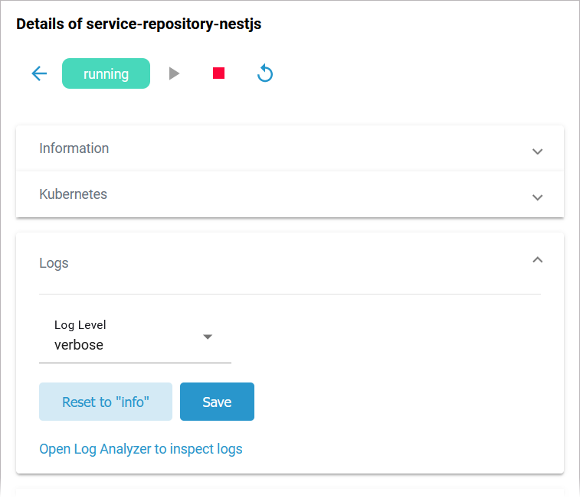The image size is (580, 498).
Task: Open Log Analyzer to inspect logs
Action: 141,449
